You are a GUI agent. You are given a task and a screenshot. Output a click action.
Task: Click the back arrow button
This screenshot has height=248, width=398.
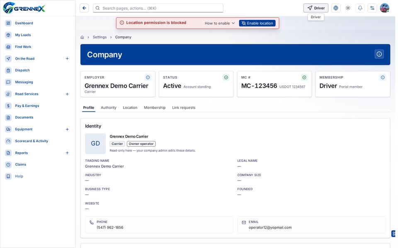84,8
